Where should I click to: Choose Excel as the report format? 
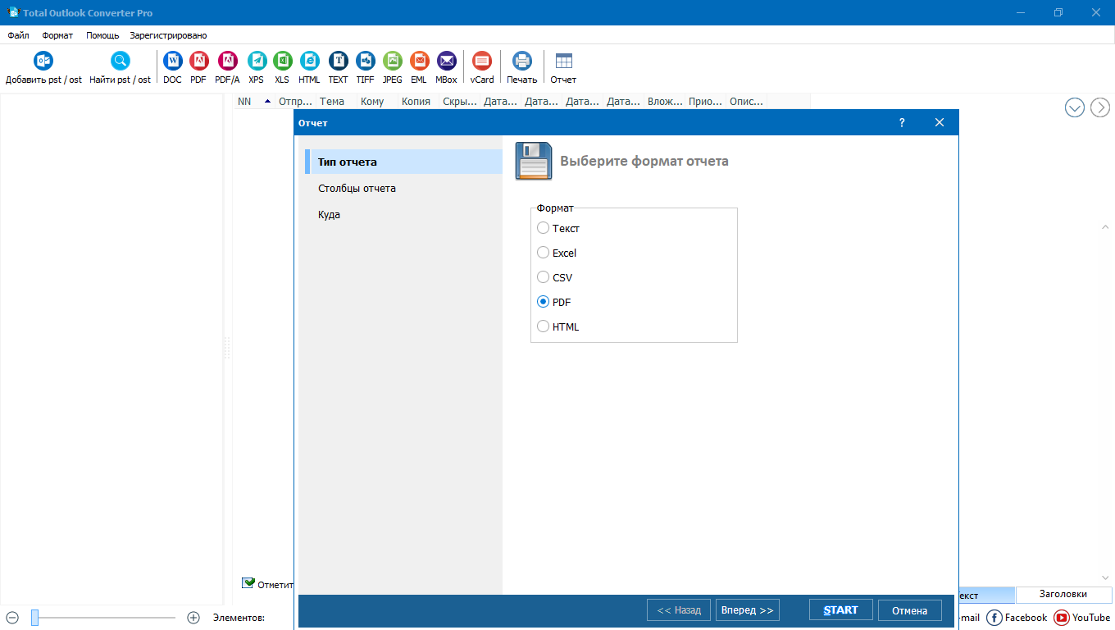pos(544,253)
